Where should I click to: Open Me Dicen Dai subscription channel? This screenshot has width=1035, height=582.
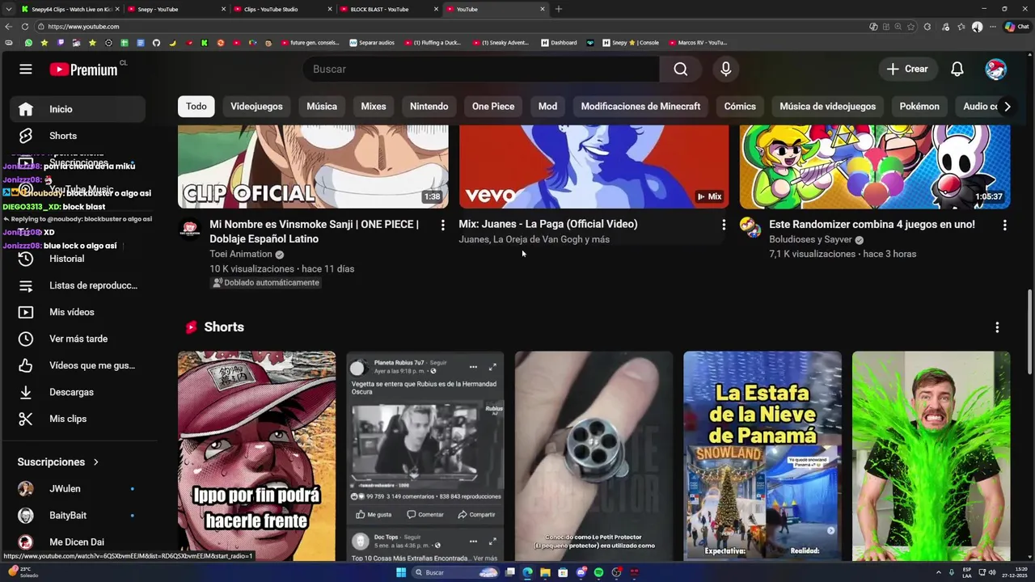pos(78,542)
